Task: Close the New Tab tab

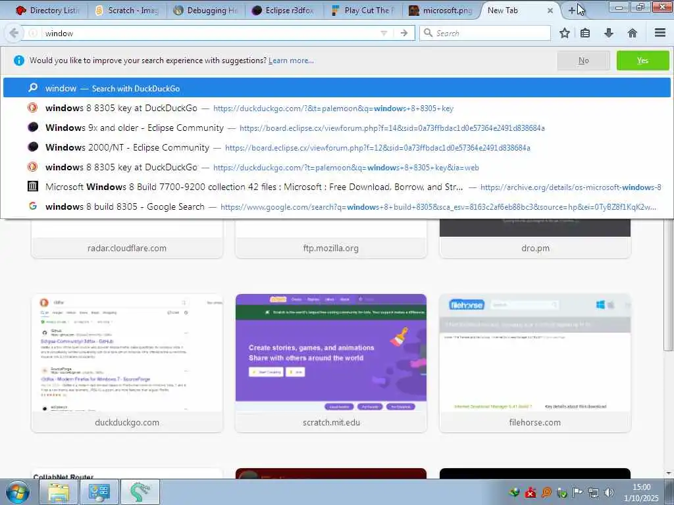Action: click(550, 11)
